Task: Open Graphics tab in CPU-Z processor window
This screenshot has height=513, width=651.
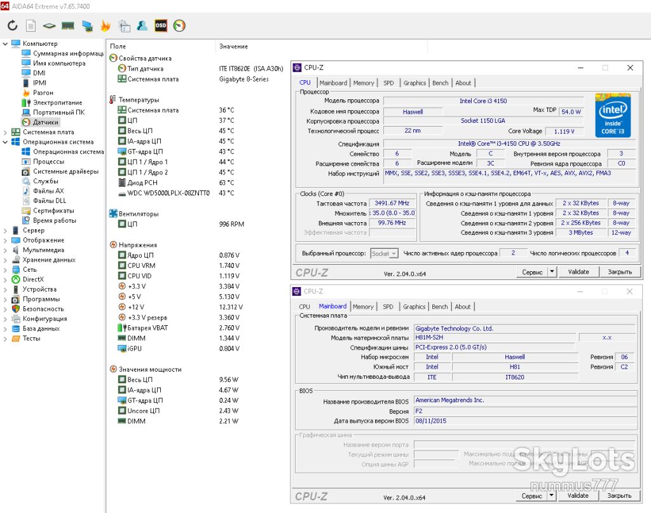Action: tap(415, 83)
